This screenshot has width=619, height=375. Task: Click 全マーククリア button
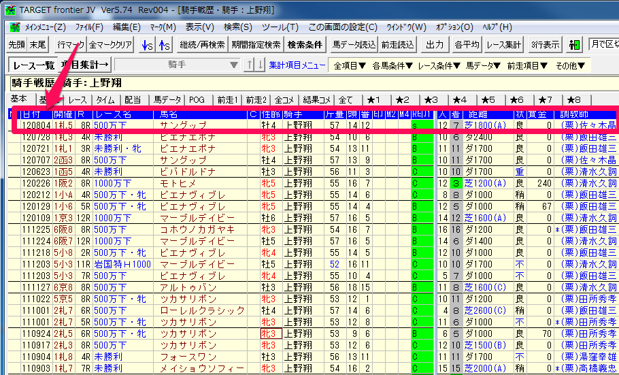[x=110, y=45]
